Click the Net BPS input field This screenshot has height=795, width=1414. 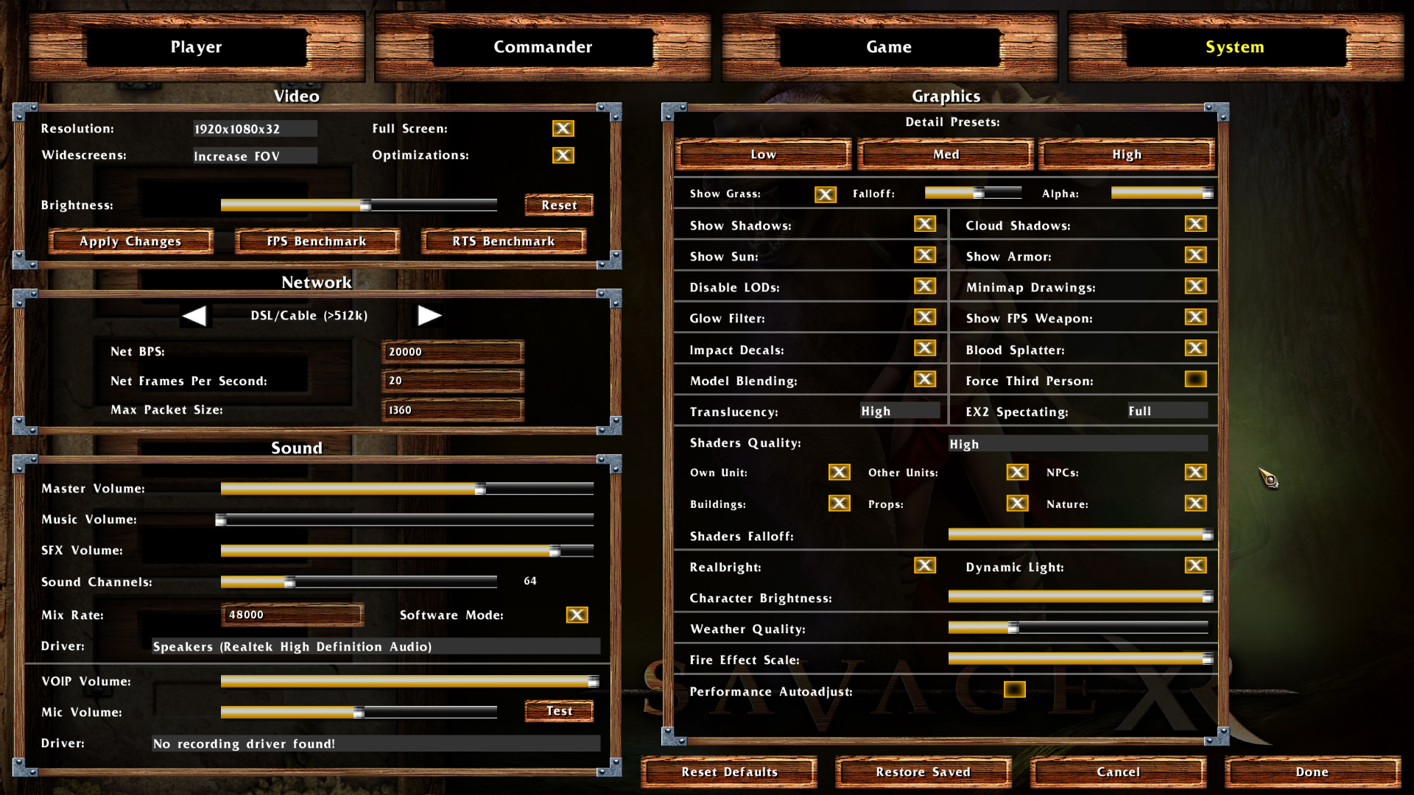coord(453,352)
